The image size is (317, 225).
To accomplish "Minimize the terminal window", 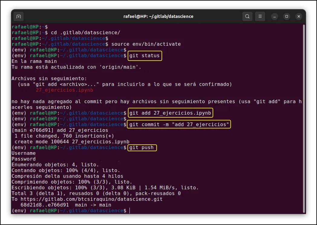I will [275, 17].
